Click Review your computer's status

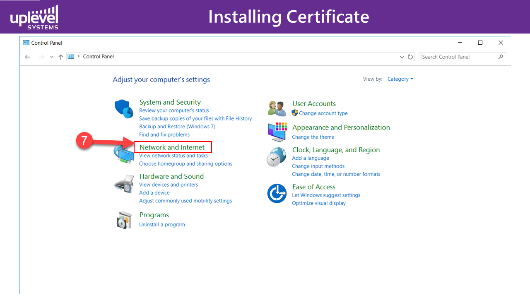(174, 111)
